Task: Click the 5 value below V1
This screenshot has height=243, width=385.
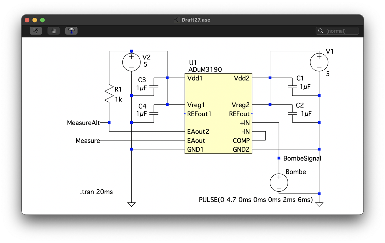Action: coord(328,74)
